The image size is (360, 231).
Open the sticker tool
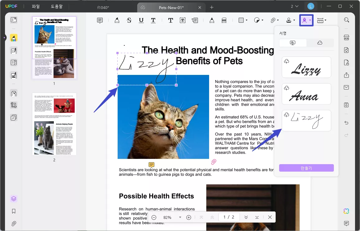click(257, 20)
